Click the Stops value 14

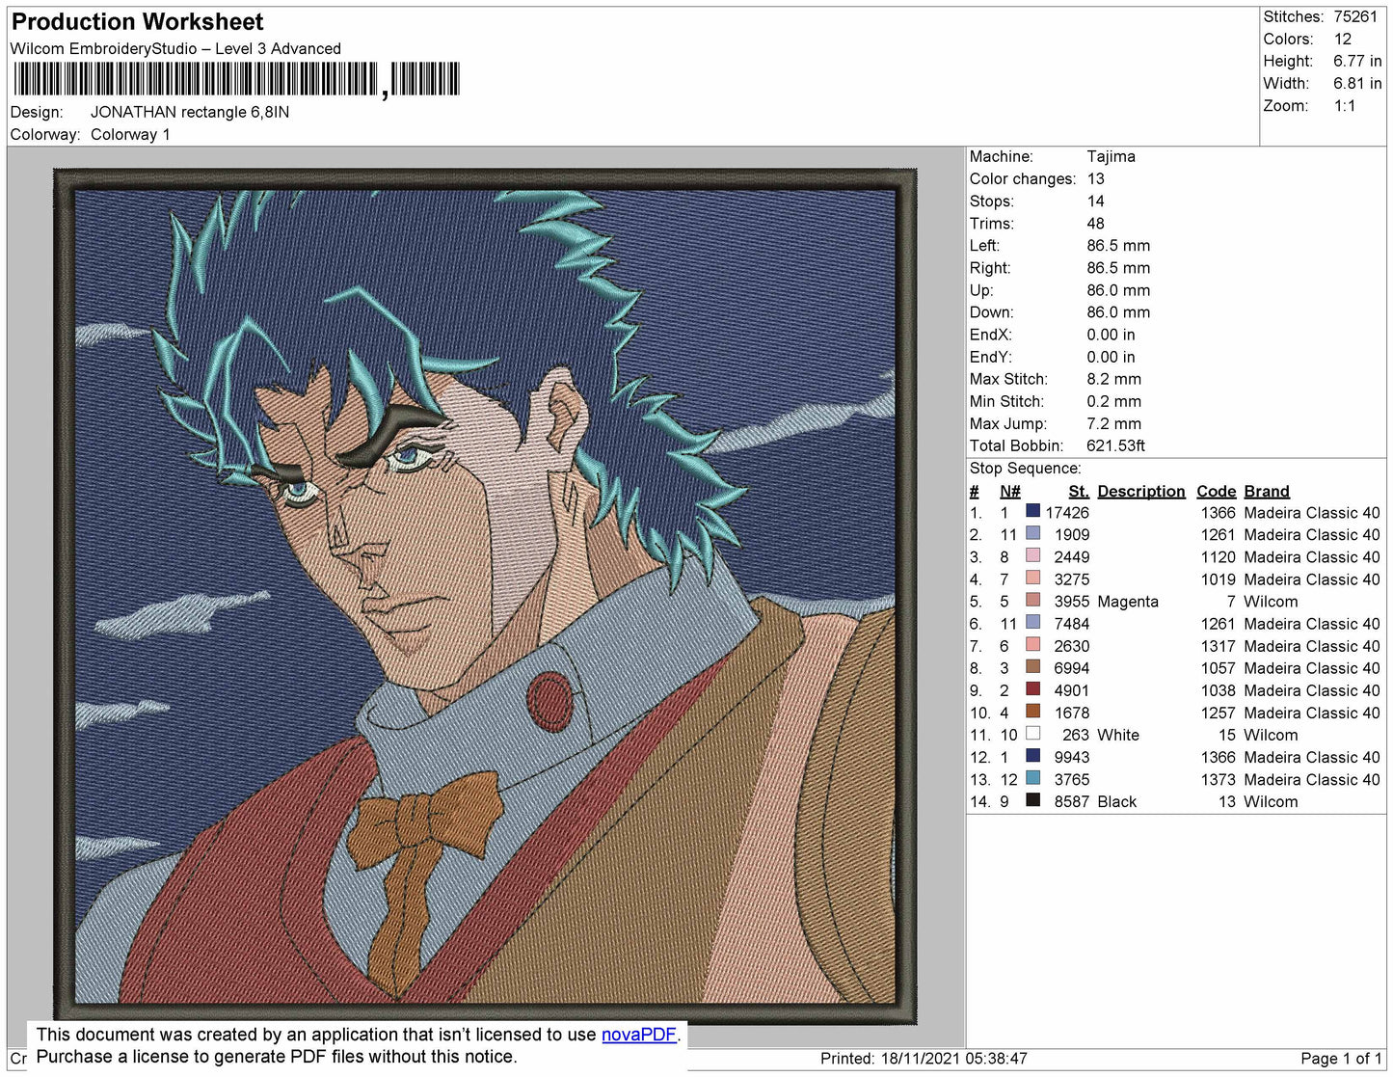tap(1096, 201)
